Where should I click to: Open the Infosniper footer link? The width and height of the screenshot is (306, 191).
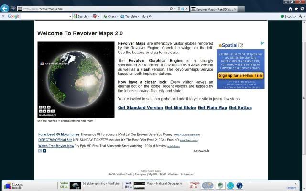[187, 174]
